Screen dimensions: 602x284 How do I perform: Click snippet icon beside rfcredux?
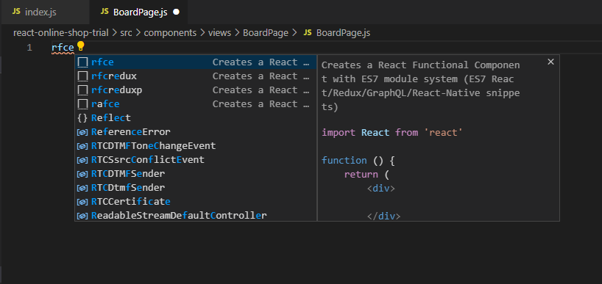click(82, 76)
